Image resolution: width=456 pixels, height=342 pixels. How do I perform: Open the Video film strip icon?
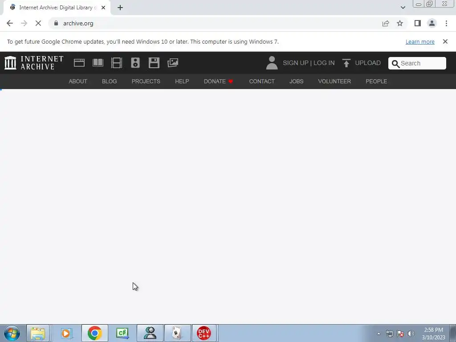pos(117,63)
